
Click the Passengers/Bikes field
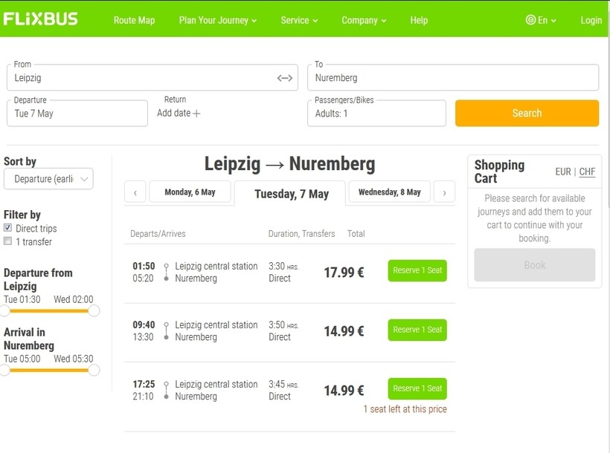(x=376, y=114)
